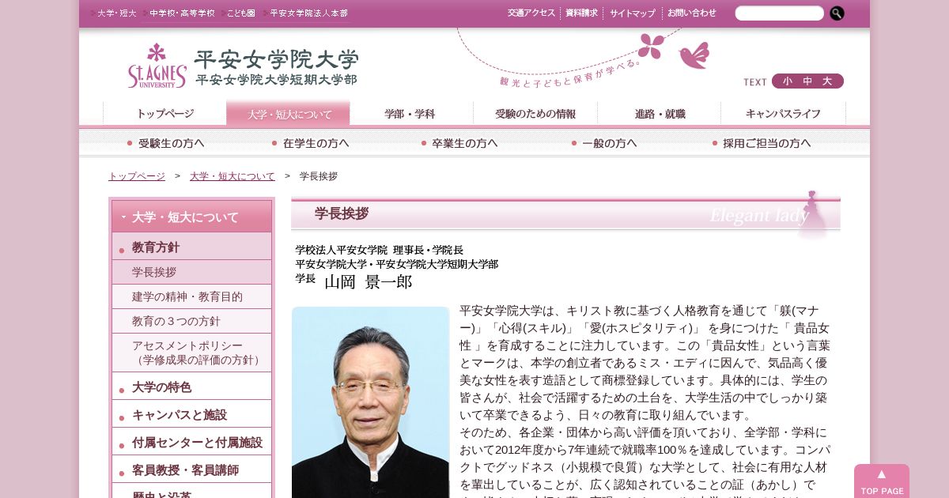This screenshot has width=949, height=498.
Task: Click the president name 山岡 景一郎
Action: coord(369,281)
